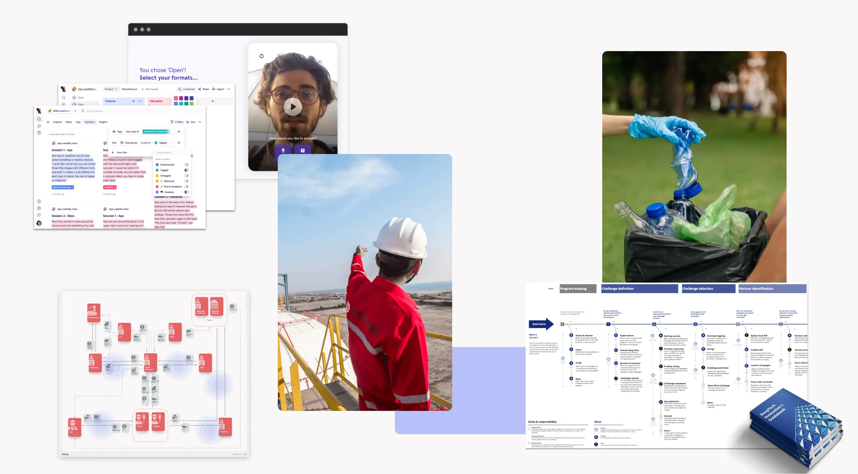858x474 pixels.
Task: Open the chat feedback icon in the sidebar
Action: coord(39,215)
